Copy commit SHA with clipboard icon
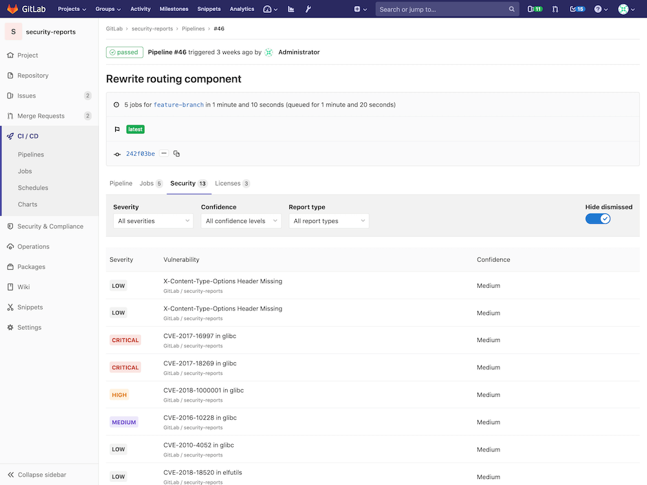 (x=177, y=154)
